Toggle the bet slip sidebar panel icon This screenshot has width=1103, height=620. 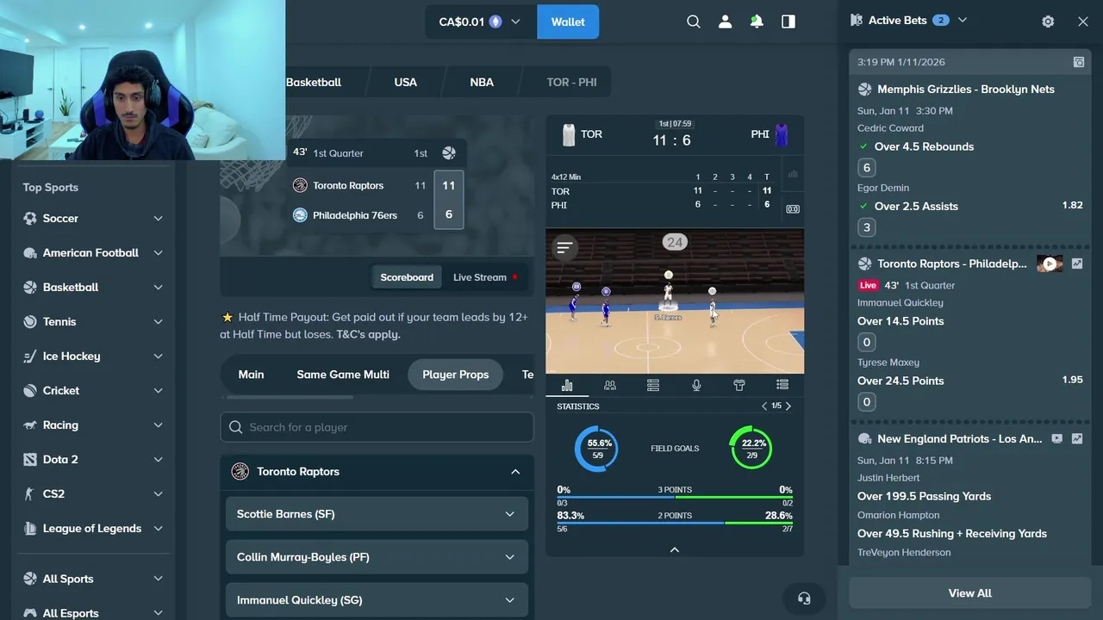point(788,22)
